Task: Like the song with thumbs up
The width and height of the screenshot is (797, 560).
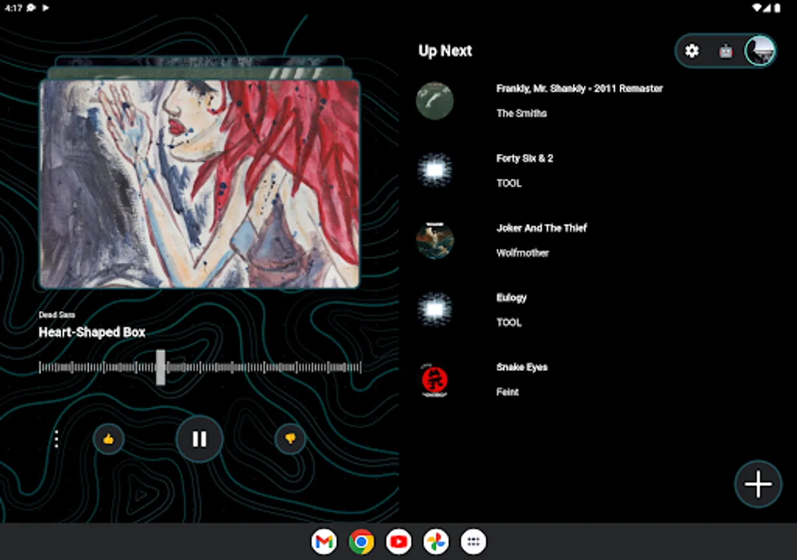Action: [108, 439]
